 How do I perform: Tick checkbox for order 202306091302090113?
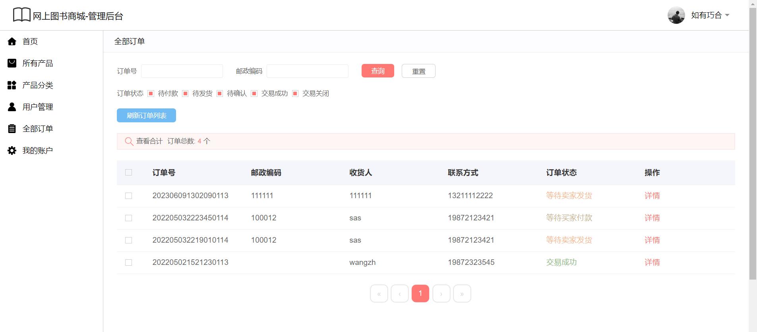coord(128,196)
